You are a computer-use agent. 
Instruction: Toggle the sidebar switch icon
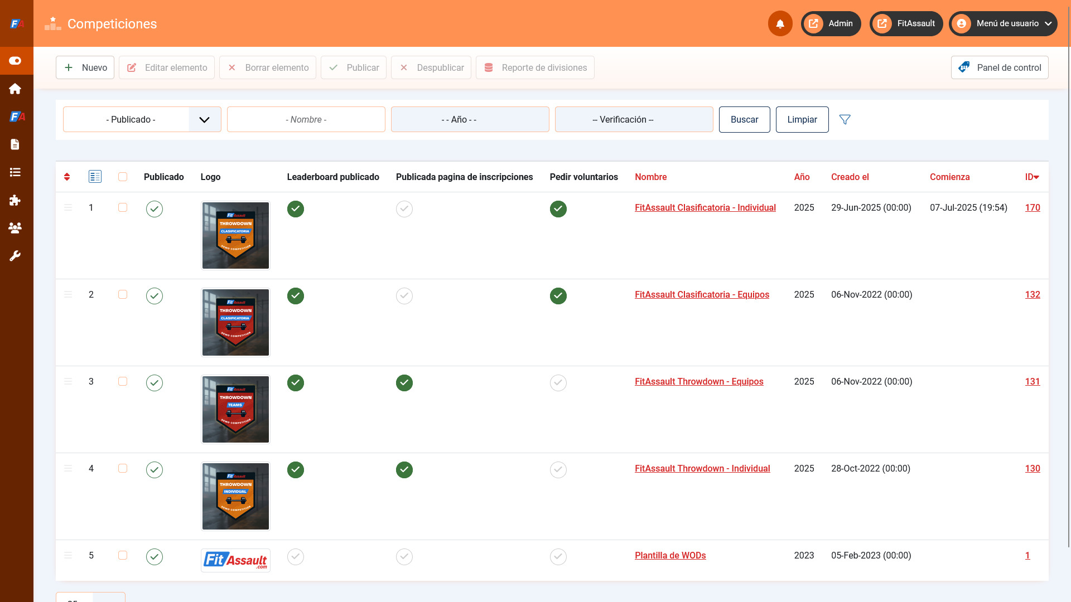pyautogui.click(x=15, y=61)
